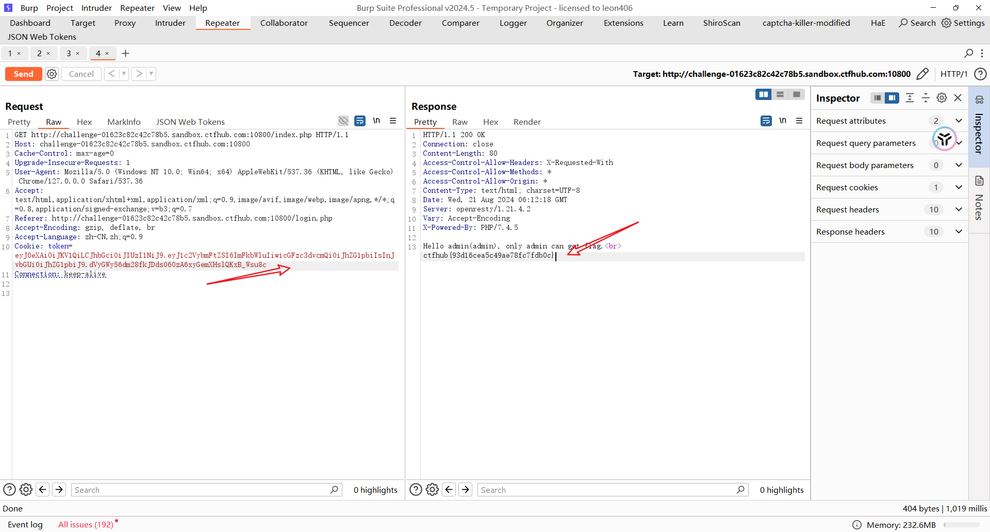This screenshot has width=990, height=532.
Task: Open Repeater help question icon
Action: (x=980, y=74)
